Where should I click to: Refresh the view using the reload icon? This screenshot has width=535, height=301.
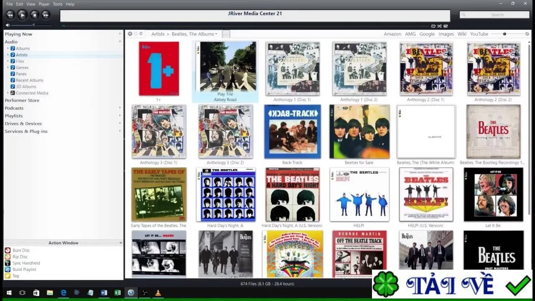click(x=141, y=34)
